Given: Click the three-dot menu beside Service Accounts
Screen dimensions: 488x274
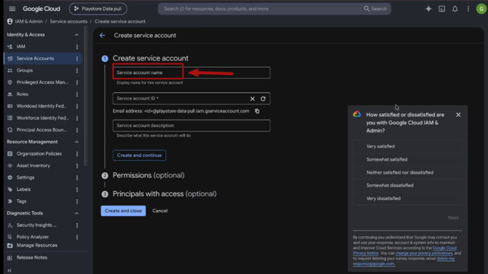Looking at the screenshot, I should [x=77, y=58].
